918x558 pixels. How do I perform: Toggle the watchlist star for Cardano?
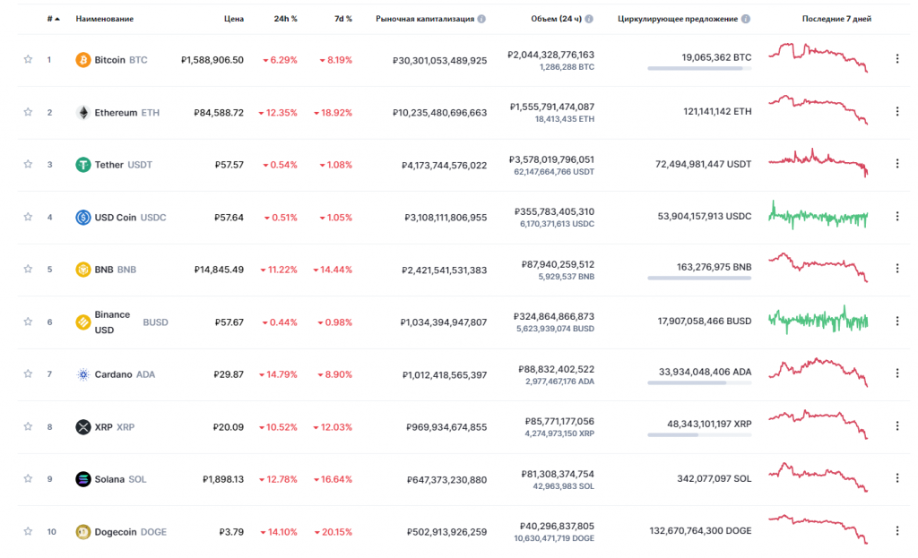[28, 374]
